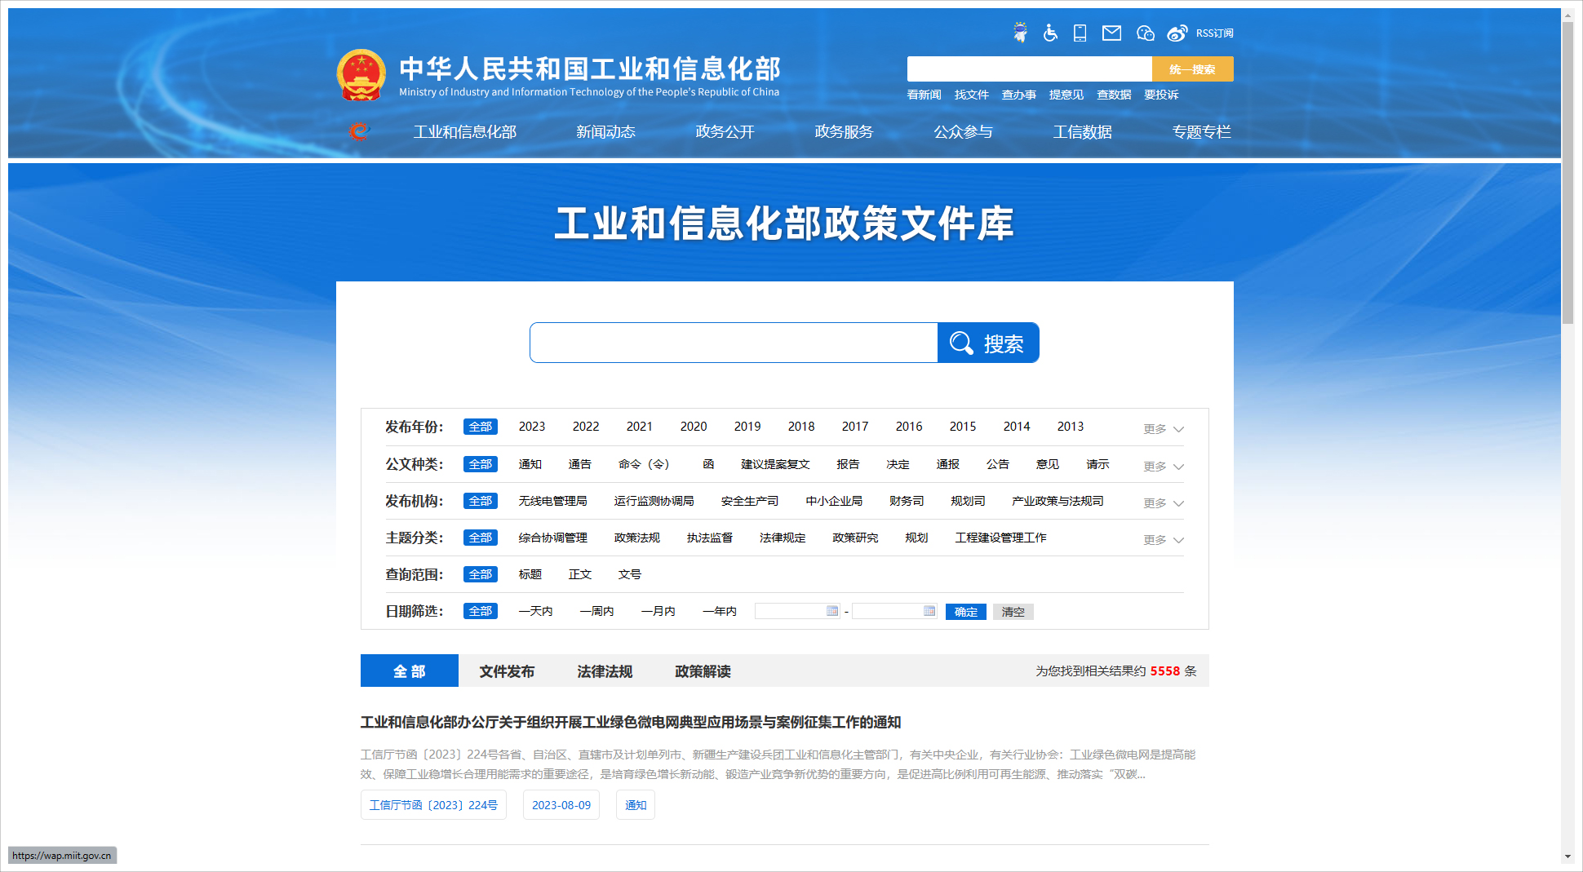Image resolution: width=1583 pixels, height=872 pixels.
Task: Click the policy library search input field
Action: click(733, 343)
